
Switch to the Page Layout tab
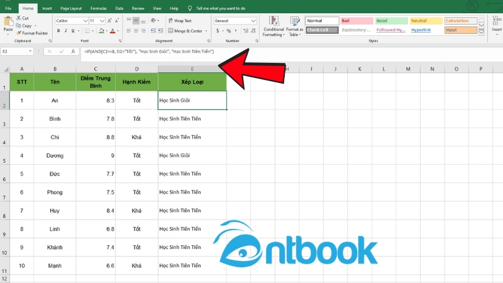71,8
